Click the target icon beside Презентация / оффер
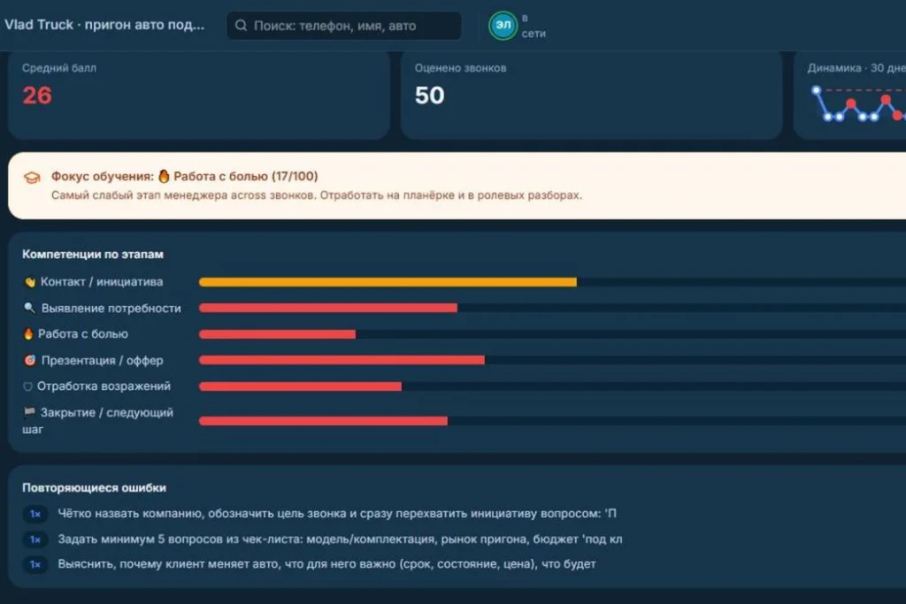This screenshot has width=906, height=604. pyautogui.click(x=30, y=360)
